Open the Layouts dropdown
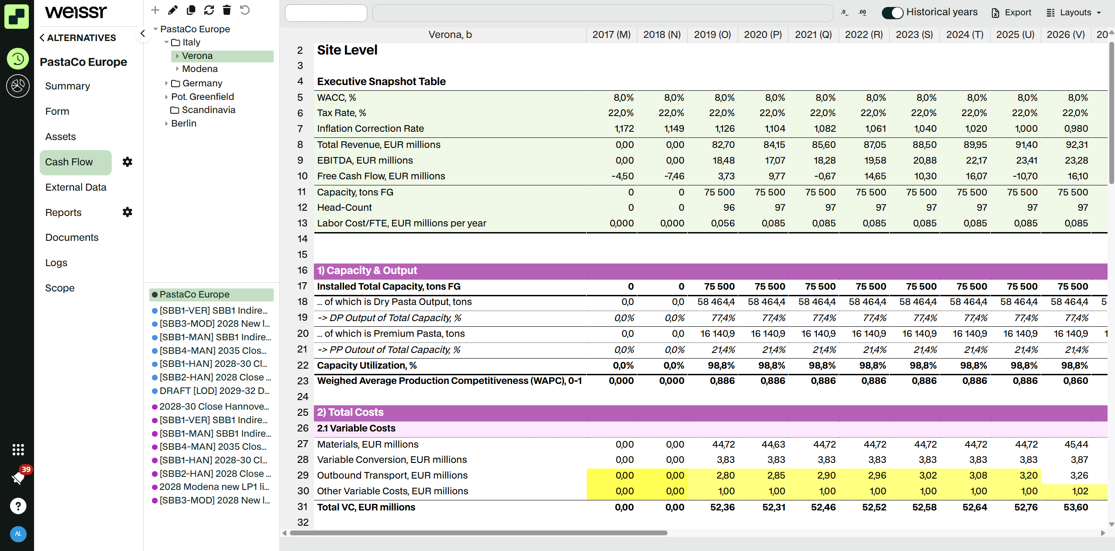 tap(1074, 13)
